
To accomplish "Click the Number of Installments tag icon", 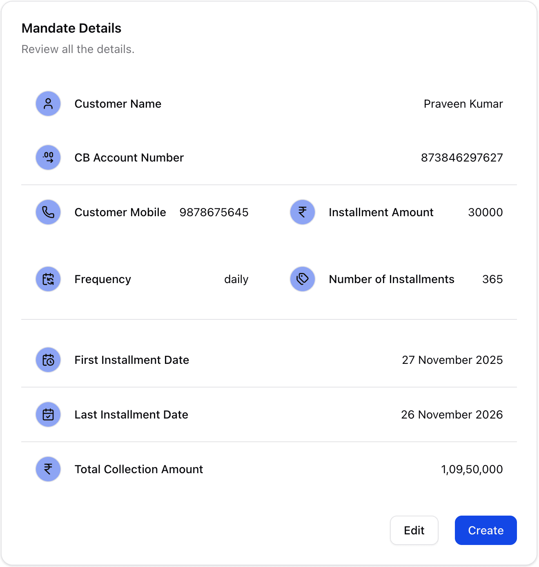I will point(303,279).
